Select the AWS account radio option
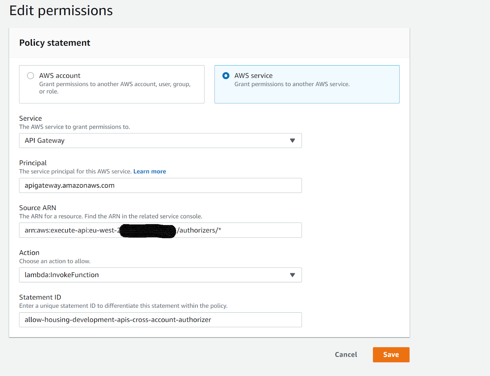The image size is (490, 376). pos(31,76)
